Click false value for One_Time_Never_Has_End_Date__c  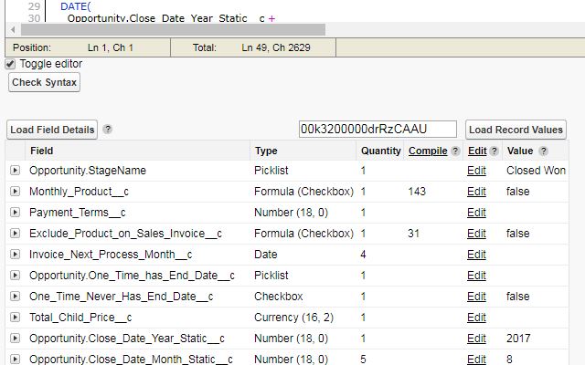click(x=518, y=297)
